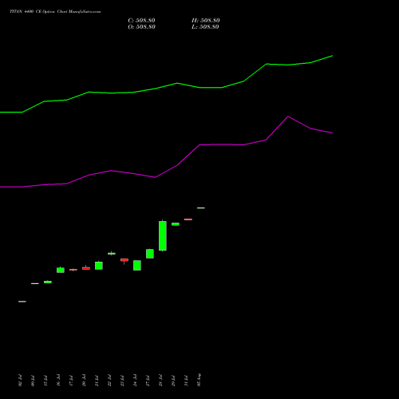The height and width of the screenshot is (399, 399).
Task: Click the red candle above 20 Jul
Action: coord(86,268)
